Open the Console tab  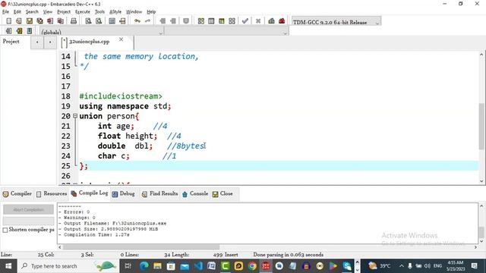click(x=195, y=194)
